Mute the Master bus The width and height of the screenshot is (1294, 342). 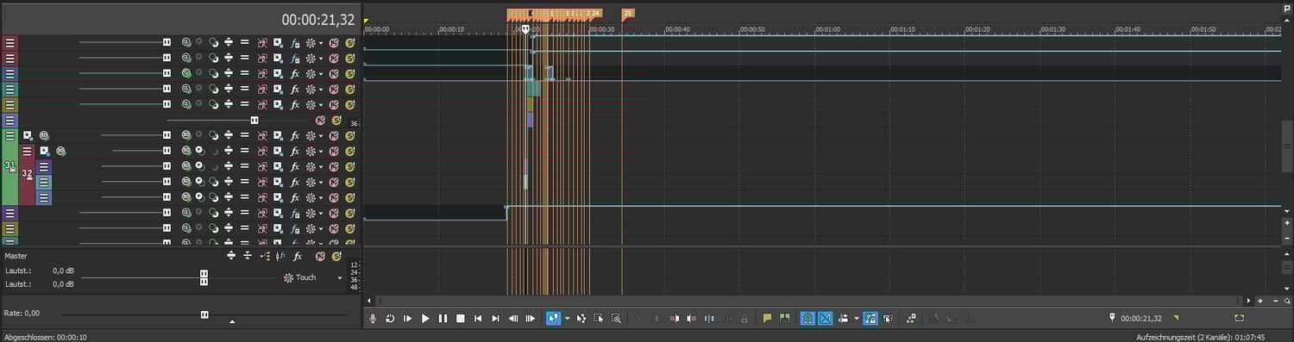tap(320, 256)
